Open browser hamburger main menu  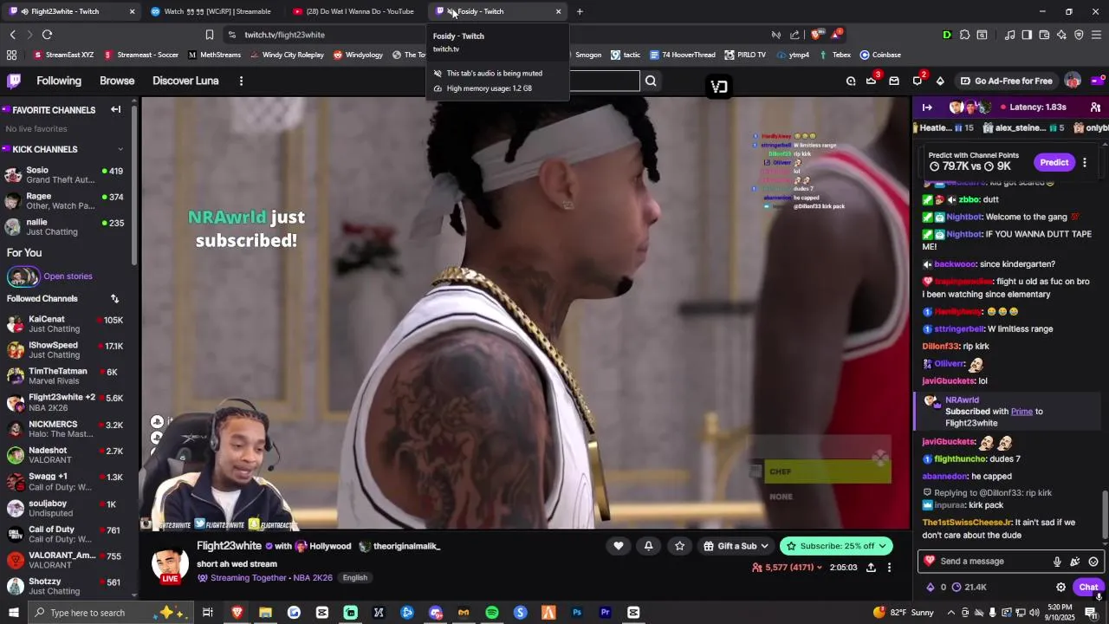click(1096, 35)
